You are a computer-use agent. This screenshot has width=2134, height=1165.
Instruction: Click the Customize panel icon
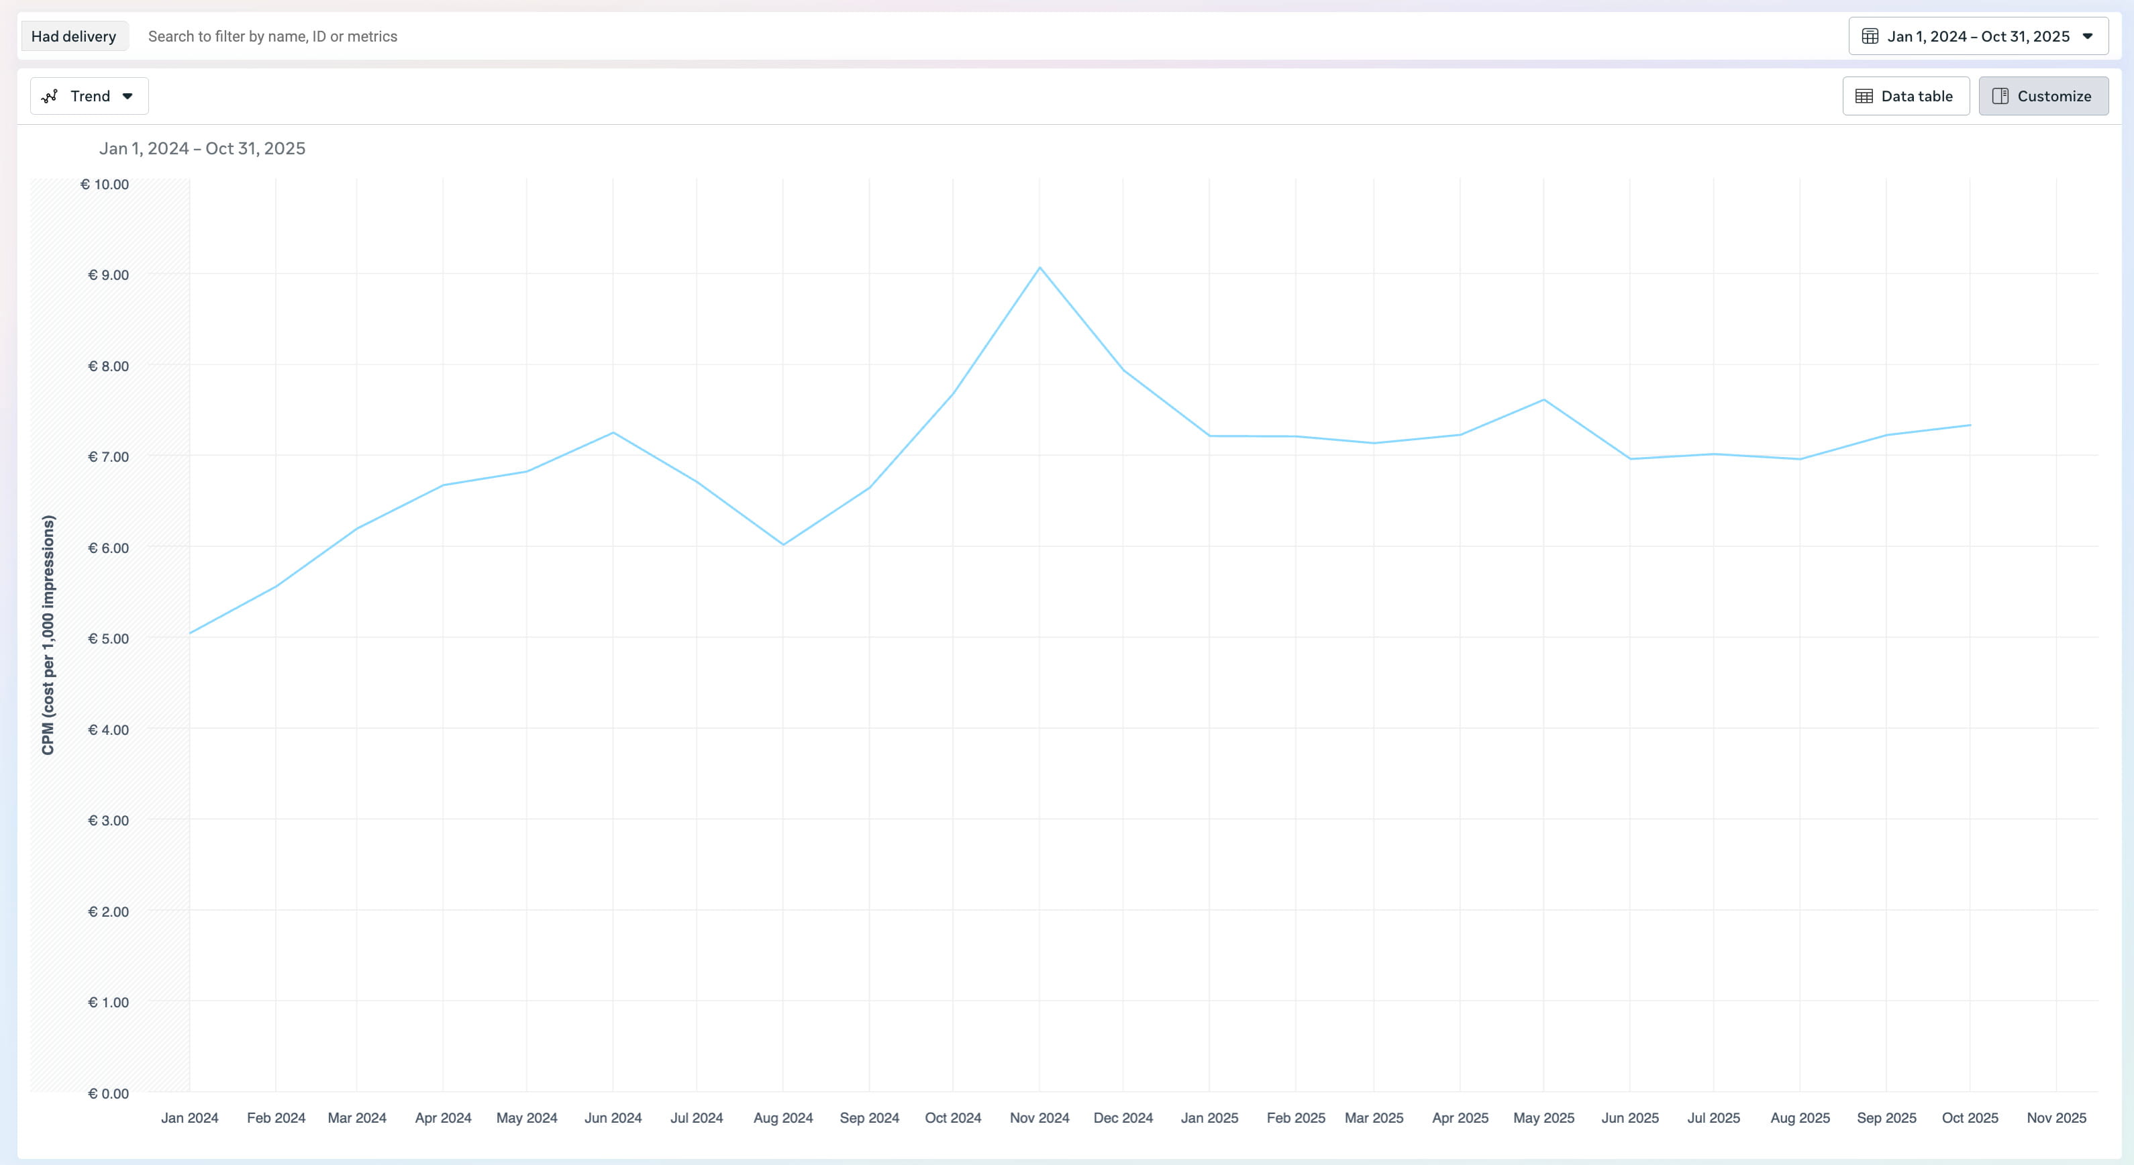point(2000,96)
